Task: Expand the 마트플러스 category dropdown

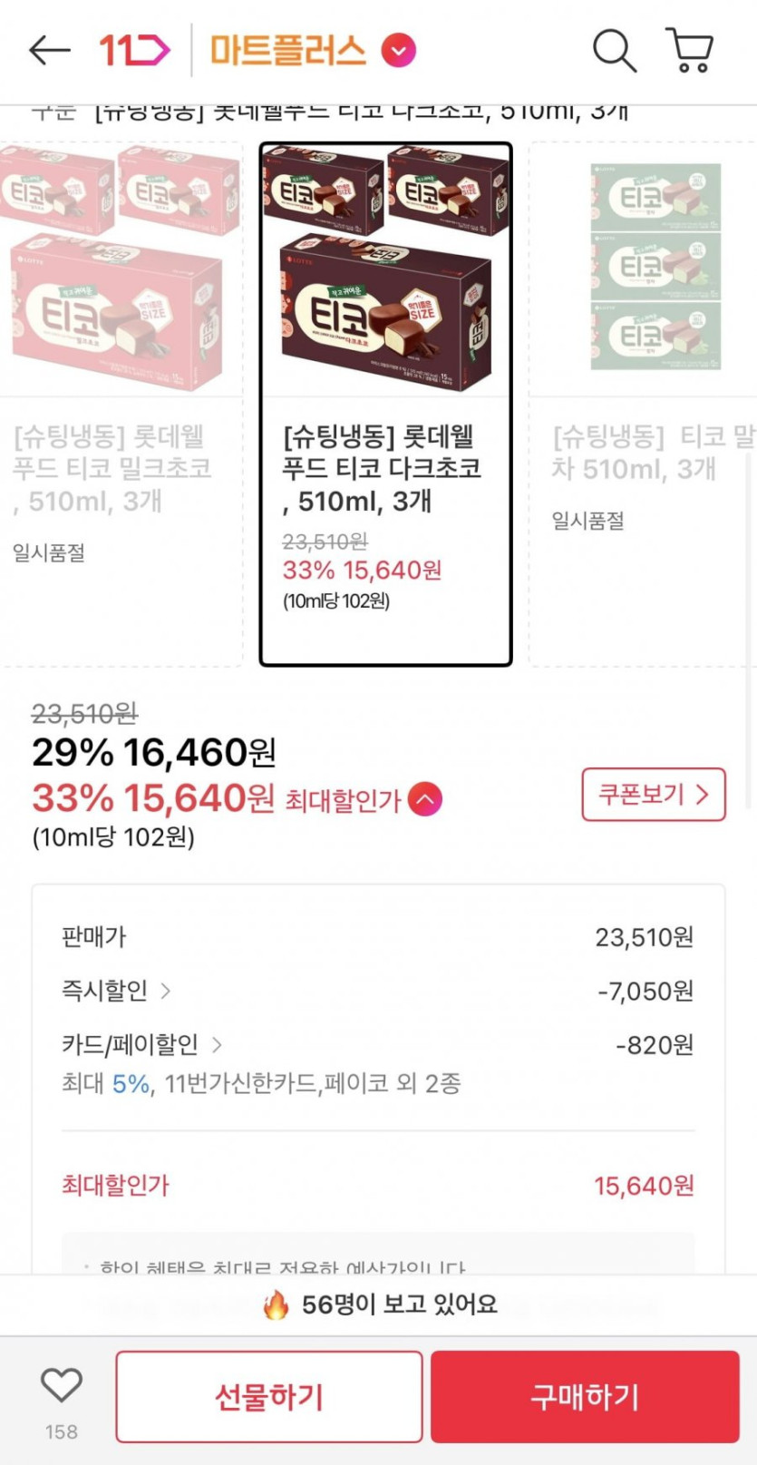Action: pos(399,51)
